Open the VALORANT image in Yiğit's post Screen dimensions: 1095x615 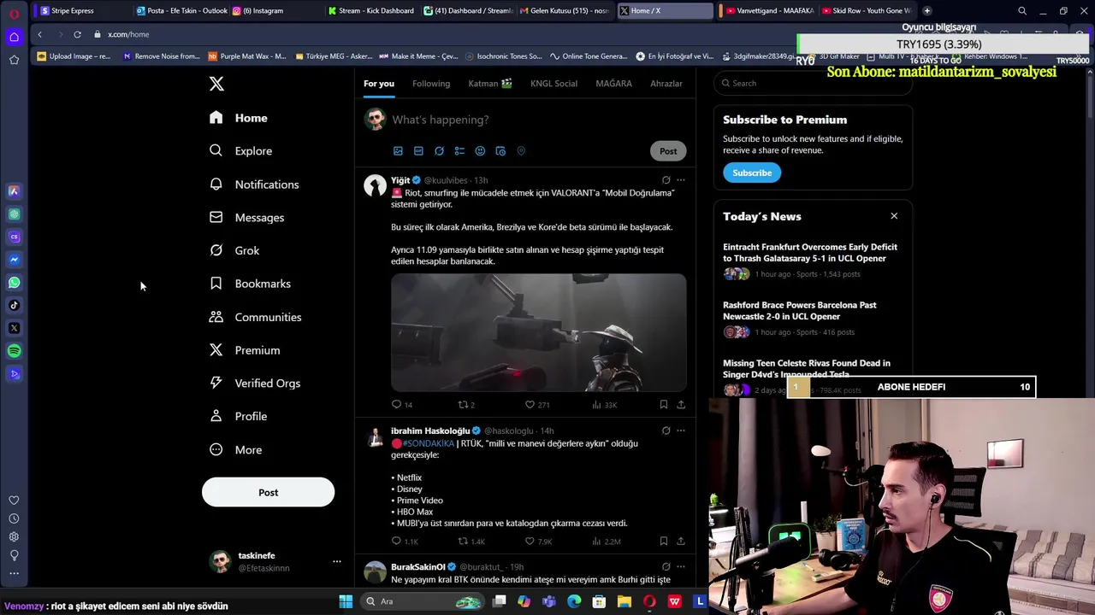[539, 332]
